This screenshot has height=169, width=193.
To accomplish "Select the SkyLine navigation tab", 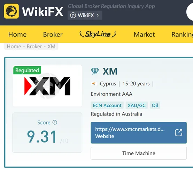I will (98, 34).
